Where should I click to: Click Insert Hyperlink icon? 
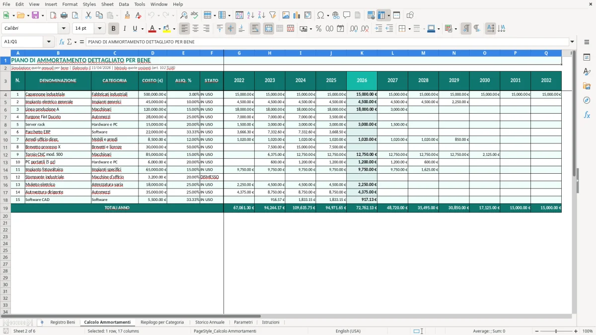click(x=336, y=15)
